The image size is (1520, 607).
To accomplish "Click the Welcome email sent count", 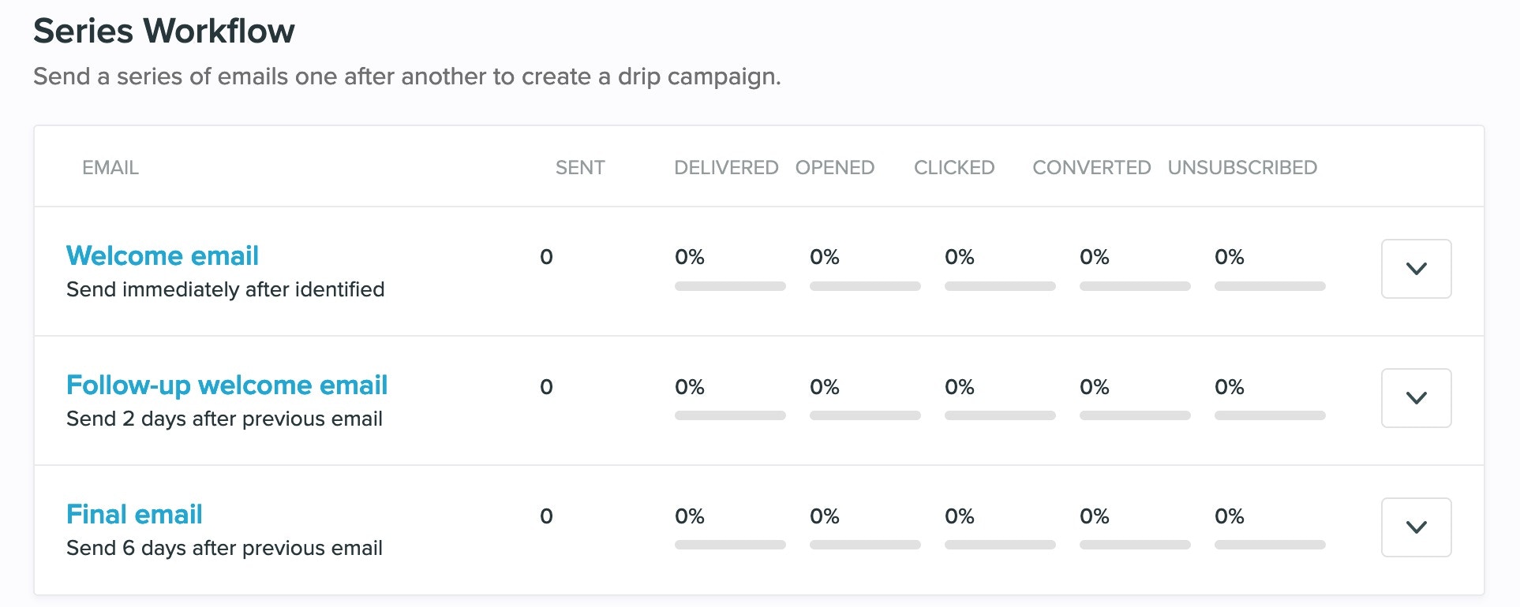I will [x=546, y=257].
